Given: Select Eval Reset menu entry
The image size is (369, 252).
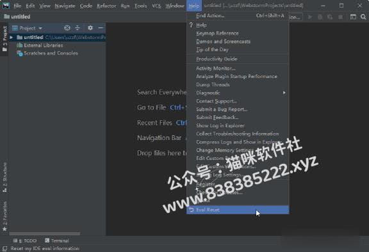Looking at the screenshot, I should click(238, 210).
